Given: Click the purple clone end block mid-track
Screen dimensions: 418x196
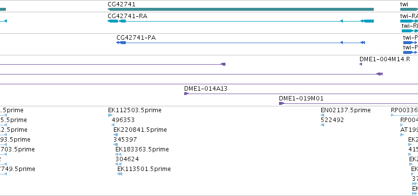Looking at the screenshot, I should [x=223, y=64].
